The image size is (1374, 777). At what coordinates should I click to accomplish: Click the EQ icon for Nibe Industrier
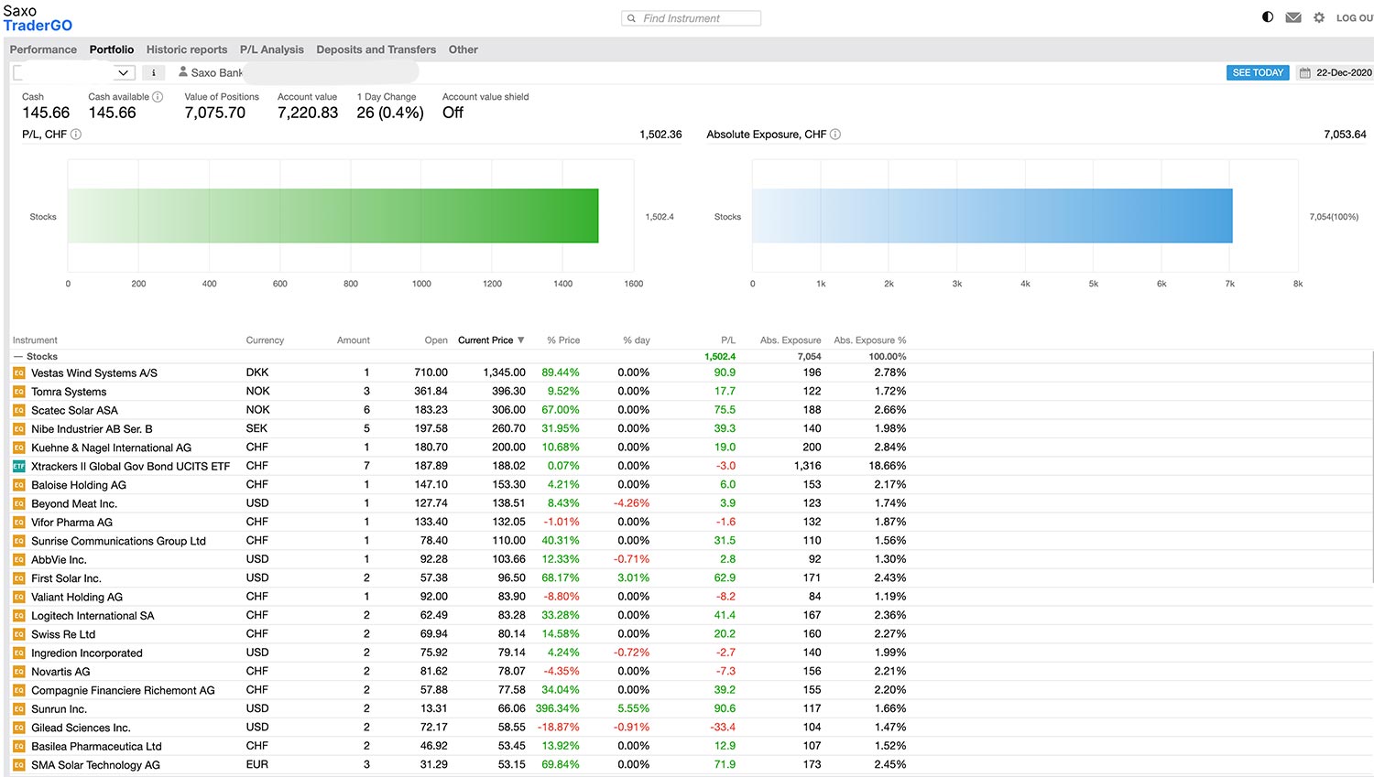[x=18, y=429]
